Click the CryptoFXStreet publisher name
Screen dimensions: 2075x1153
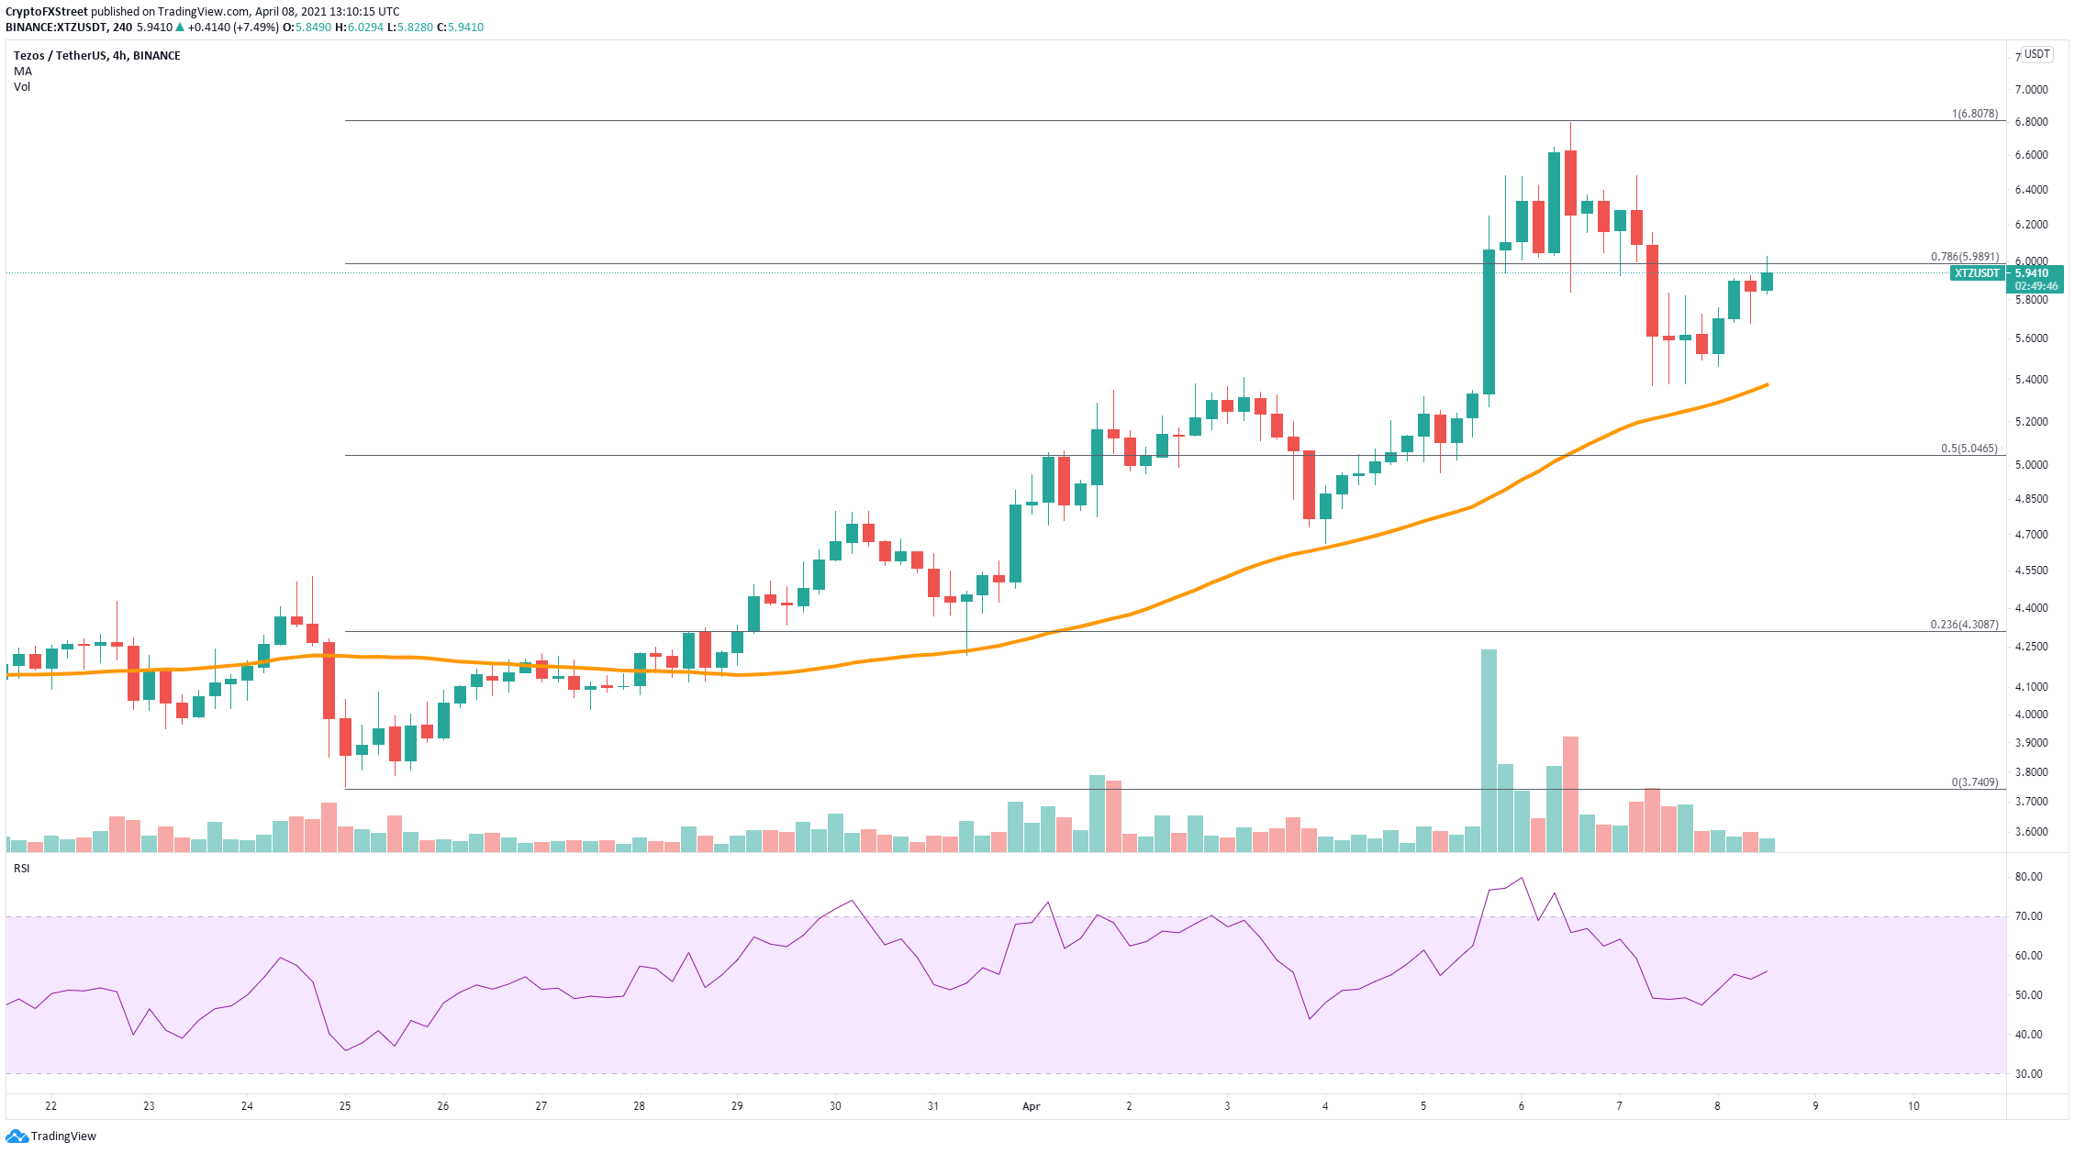47,12
